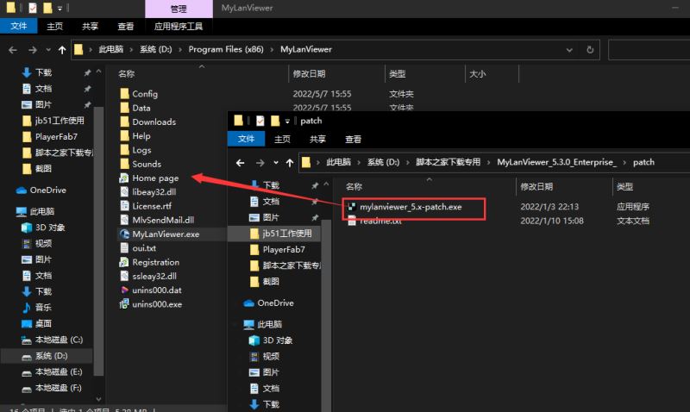Switch to 查看 tab in MyLanViewer window
Viewport: 690px width, 412px height.
pos(125,27)
